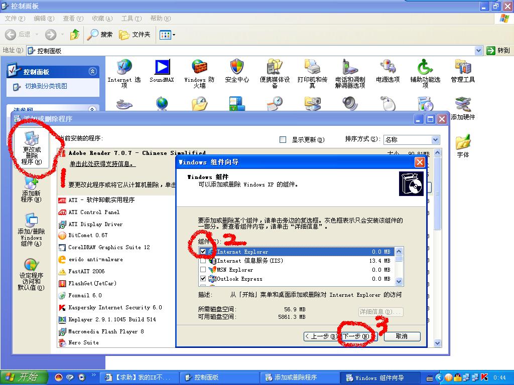Open the address bar dropdown arrow
The image size is (514, 385).
[478, 51]
